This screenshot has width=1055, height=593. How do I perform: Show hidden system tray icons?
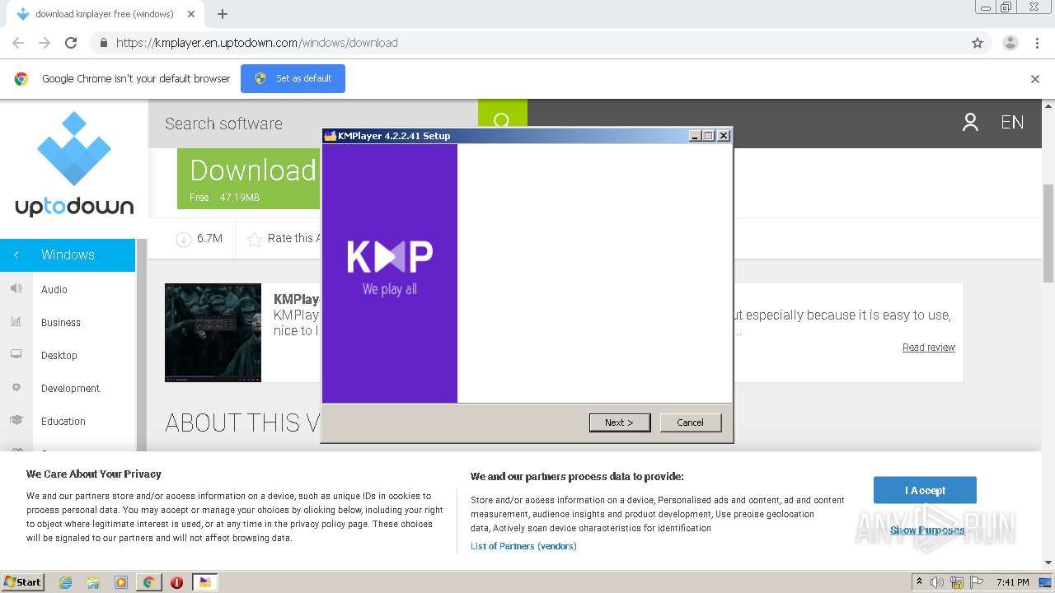pyautogui.click(x=919, y=582)
